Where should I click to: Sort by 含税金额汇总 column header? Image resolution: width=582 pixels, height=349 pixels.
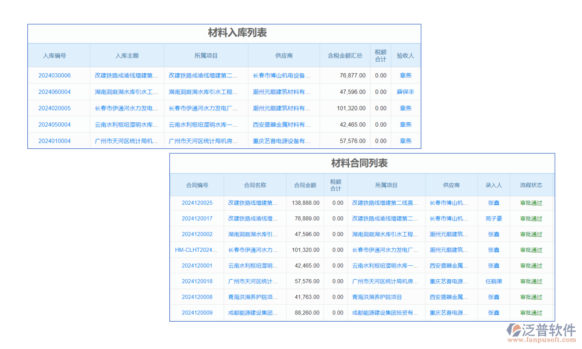click(345, 56)
